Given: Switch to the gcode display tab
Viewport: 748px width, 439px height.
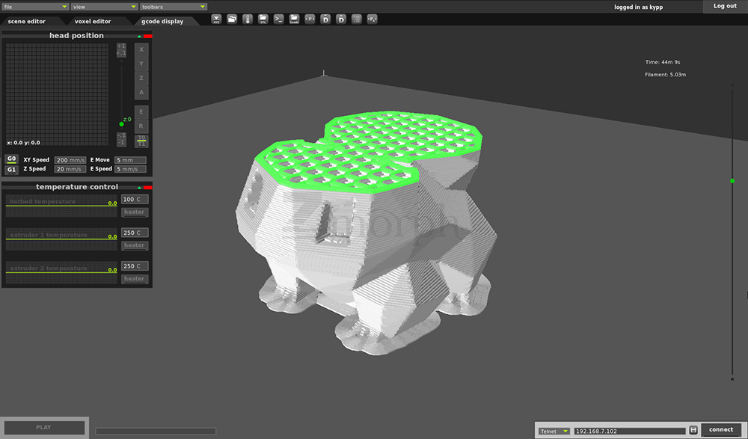Looking at the screenshot, I should [x=162, y=22].
